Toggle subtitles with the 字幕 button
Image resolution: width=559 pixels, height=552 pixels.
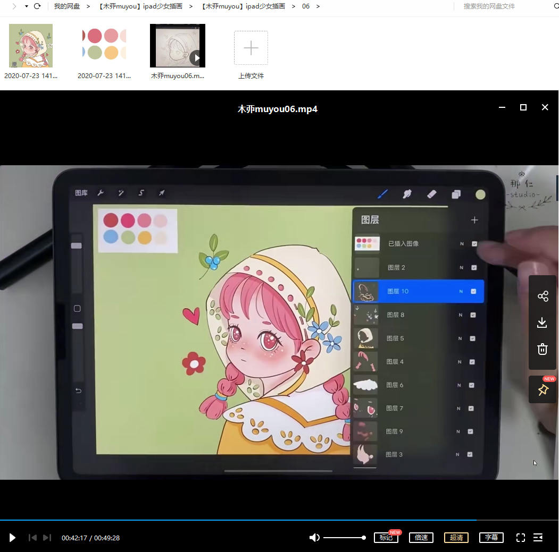pyautogui.click(x=491, y=538)
